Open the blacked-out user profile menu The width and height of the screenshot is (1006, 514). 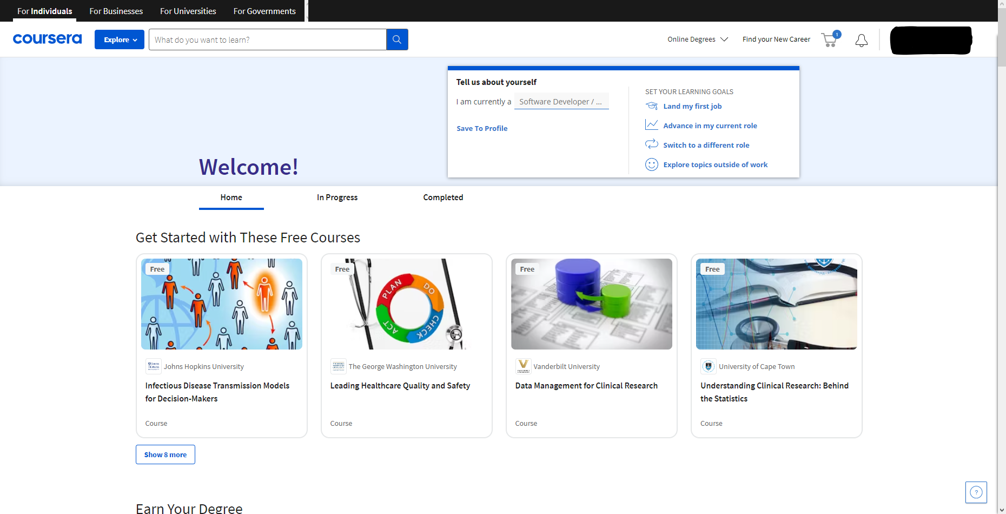[931, 40]
